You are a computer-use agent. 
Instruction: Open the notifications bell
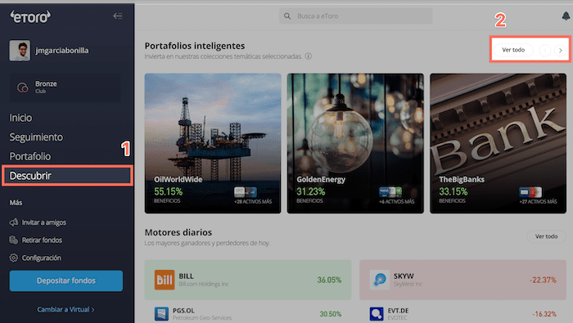566,16
